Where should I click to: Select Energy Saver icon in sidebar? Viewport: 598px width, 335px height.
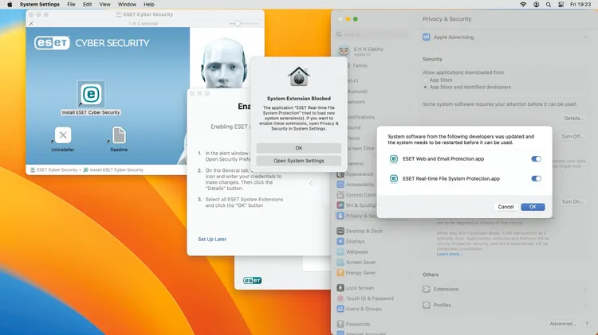340,273
